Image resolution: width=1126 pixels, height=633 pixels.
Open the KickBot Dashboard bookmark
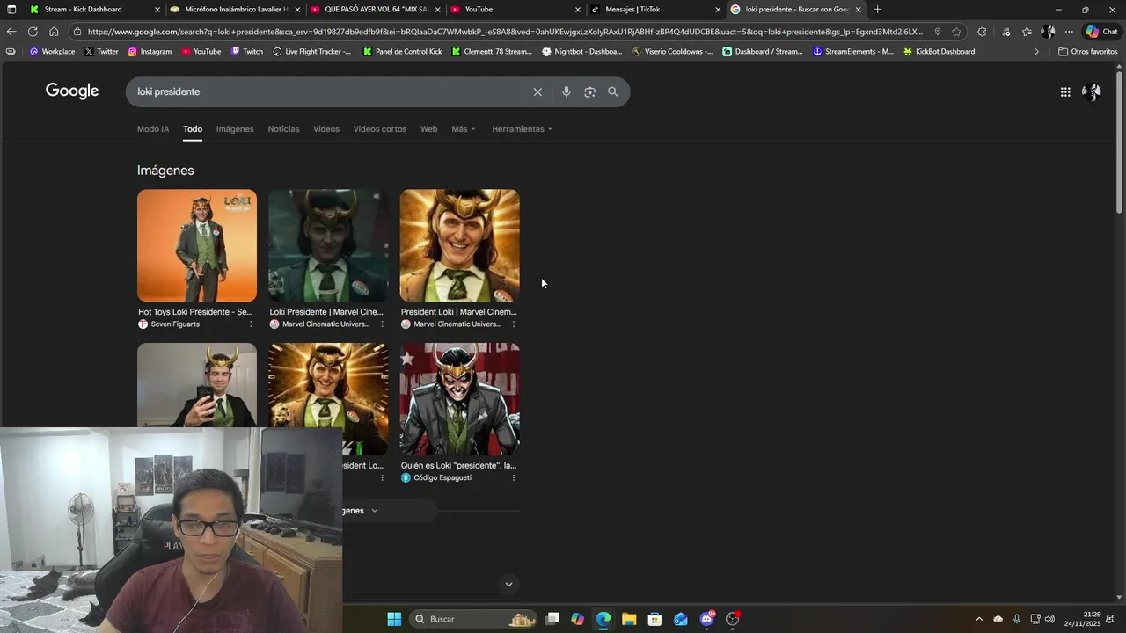[939, 52]
